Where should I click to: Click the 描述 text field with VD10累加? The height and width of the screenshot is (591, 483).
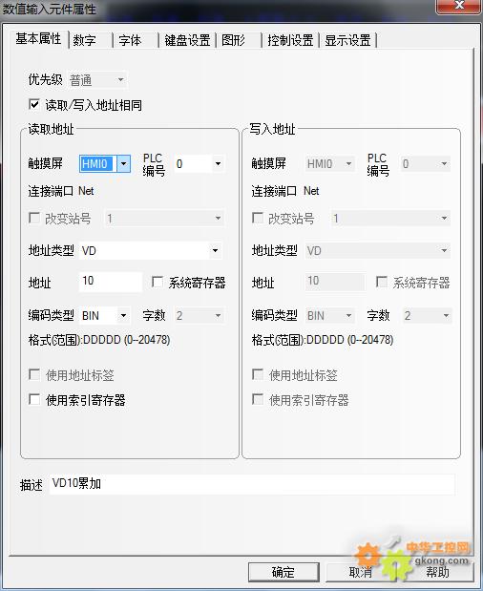pyautogui.click(x=252, y=484)
